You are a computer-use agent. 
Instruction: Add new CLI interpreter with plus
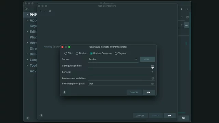[41, 11]
